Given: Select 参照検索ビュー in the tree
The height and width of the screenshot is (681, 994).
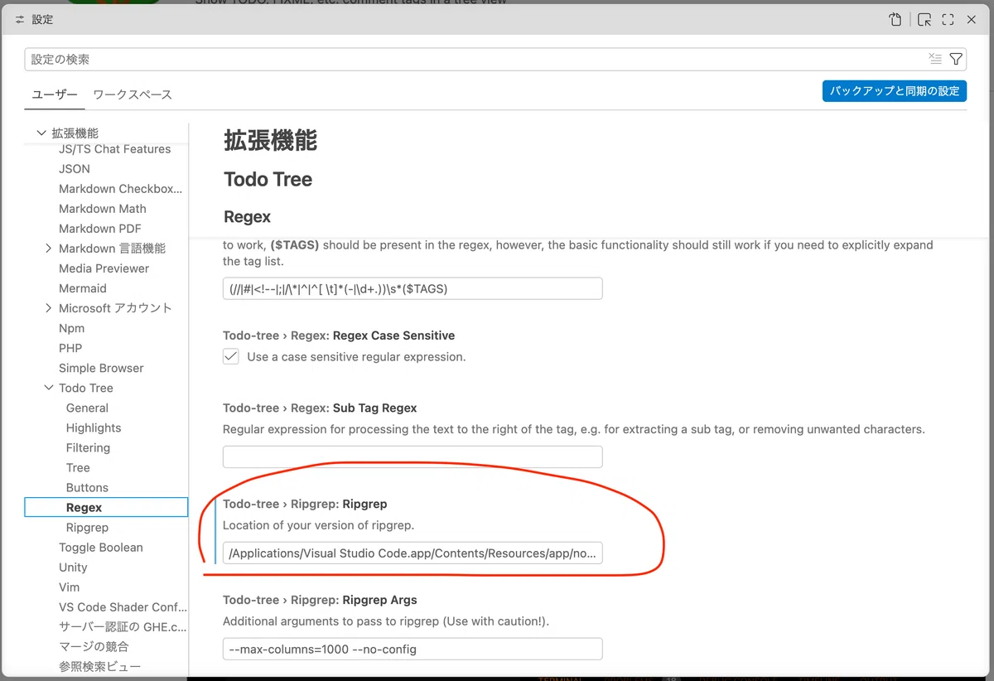Looking at the screenshot, I should pos(99,666).
